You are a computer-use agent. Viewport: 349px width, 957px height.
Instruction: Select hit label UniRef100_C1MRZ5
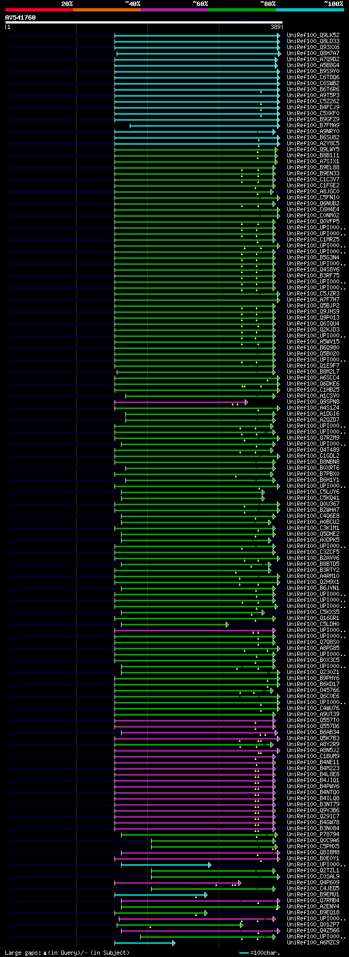(x=313, y=239)
